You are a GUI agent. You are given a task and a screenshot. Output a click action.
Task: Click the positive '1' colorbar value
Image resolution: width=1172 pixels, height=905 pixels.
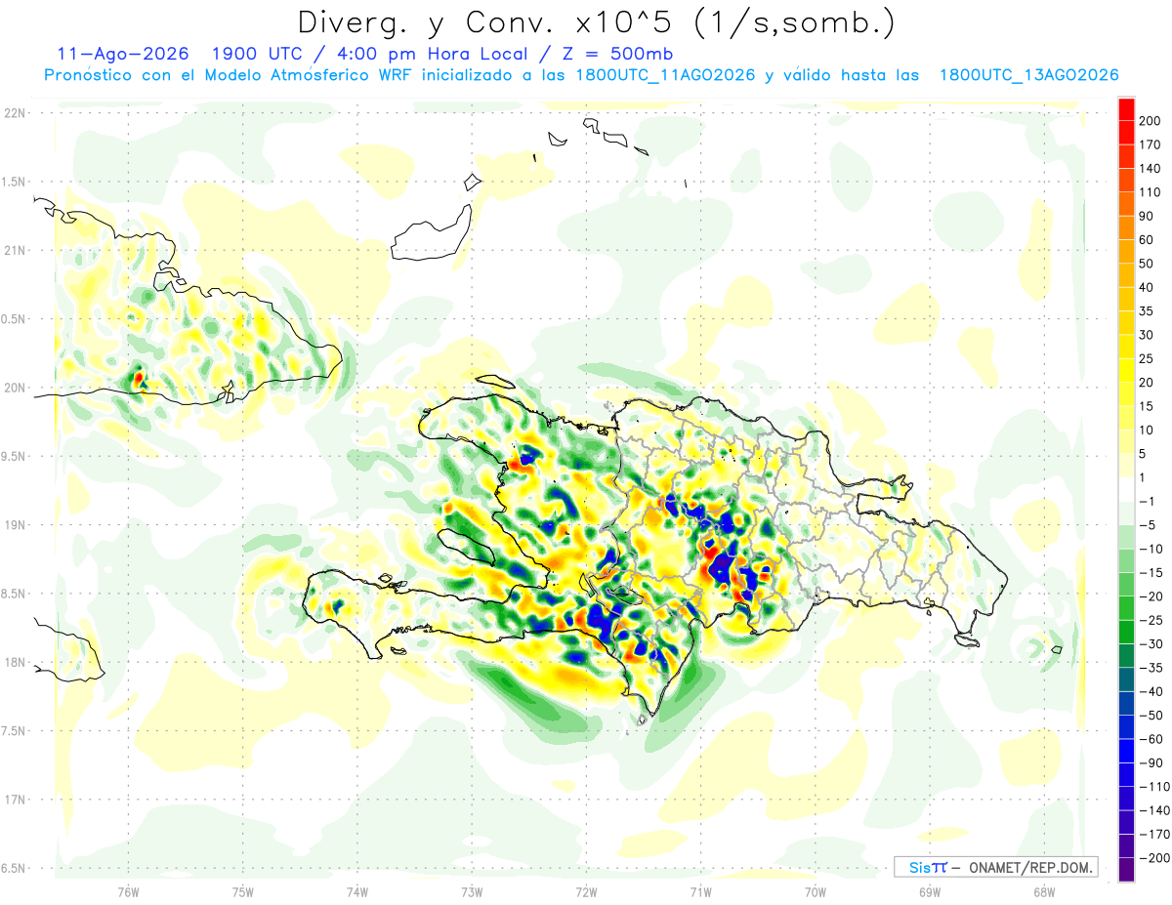1143,478
